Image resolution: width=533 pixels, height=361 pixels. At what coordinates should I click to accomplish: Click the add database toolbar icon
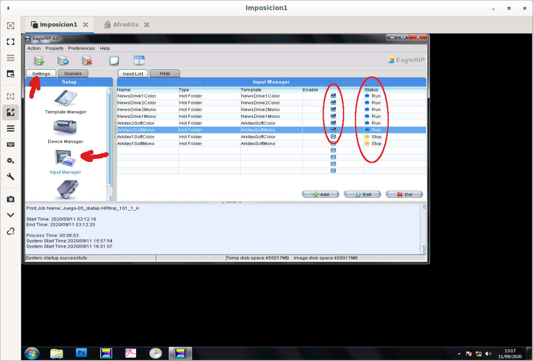39,60
